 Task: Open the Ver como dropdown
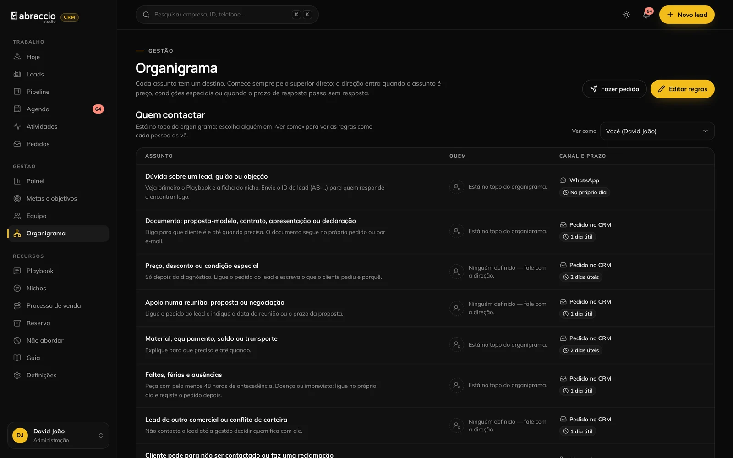(x=657, y=131)
